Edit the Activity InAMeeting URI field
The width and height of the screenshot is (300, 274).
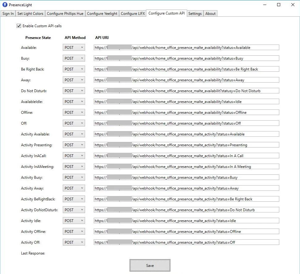186,167
